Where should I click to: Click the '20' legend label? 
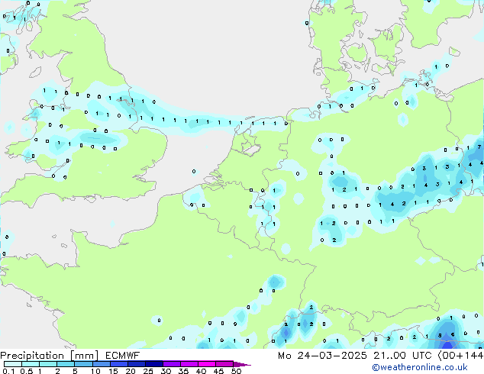(x=131, y=371)
